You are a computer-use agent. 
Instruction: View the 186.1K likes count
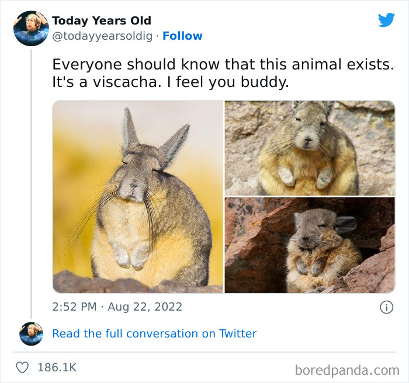[57, 368]
